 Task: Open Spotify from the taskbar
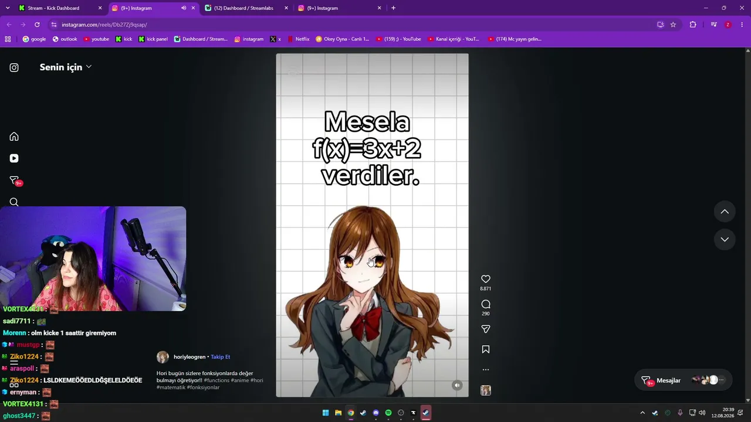pyautogui.click(x=388, y=413)
